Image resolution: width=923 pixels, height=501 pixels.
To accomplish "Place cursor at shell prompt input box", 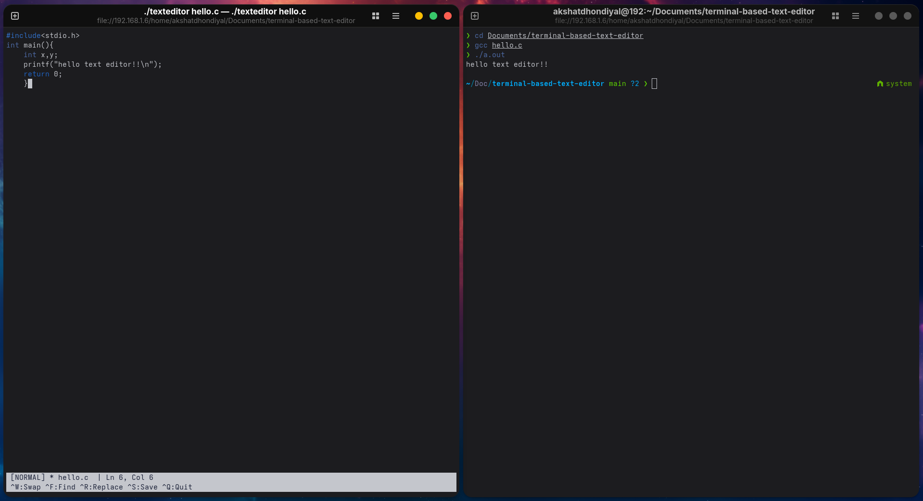I will 654,84.
